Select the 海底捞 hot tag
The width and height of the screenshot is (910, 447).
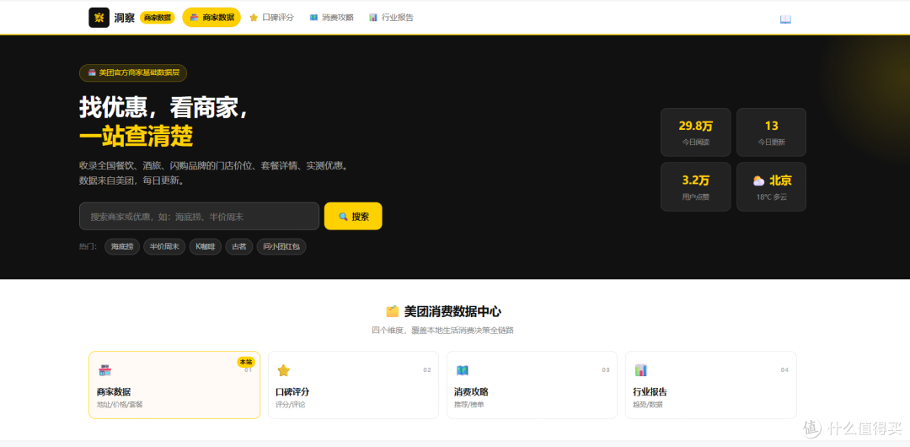click(122, 246)
